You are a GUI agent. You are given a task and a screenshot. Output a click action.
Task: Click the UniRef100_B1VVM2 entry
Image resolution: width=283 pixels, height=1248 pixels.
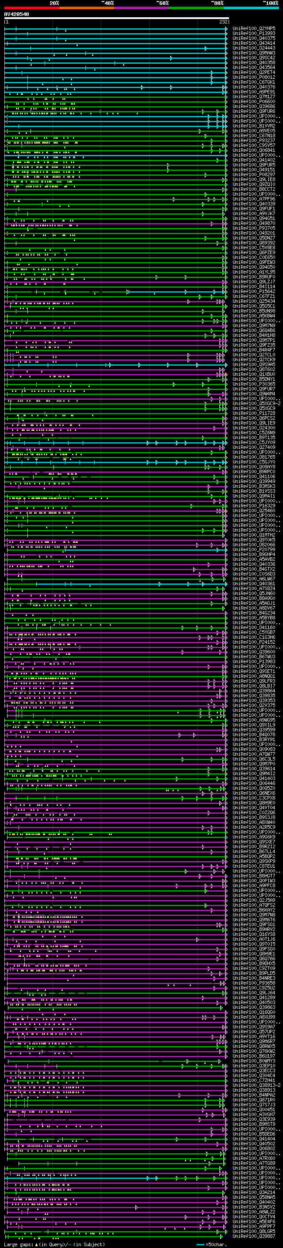(x=254, y=126)
